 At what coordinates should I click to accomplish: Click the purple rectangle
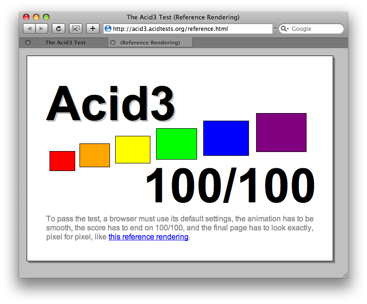pos(281,133)
